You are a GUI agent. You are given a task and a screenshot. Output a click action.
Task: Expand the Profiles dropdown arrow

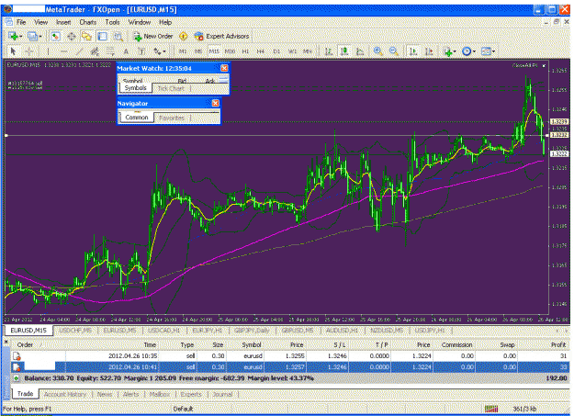click(x=40, y=36)
